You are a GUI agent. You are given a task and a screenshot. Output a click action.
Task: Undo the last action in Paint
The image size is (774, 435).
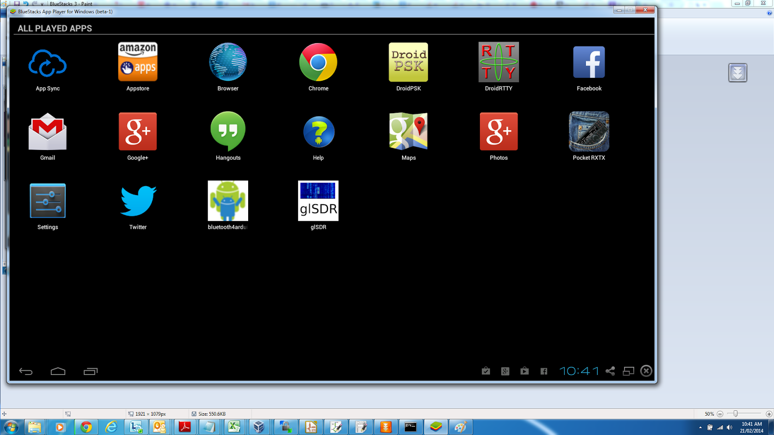click(x=26, y=3)
